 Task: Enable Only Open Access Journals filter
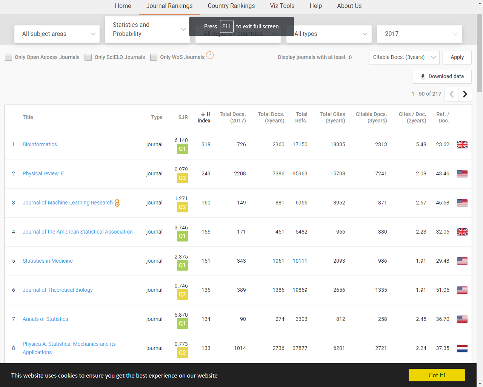point(8,57)
